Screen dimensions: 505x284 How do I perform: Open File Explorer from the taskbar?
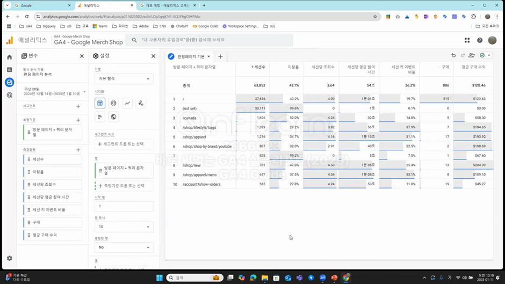tap(265, 278)
